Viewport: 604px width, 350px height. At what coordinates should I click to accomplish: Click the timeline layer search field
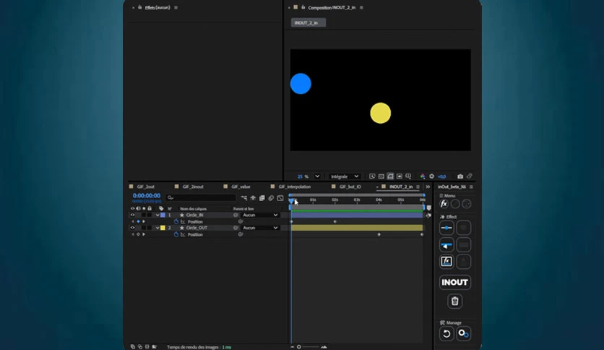click(201, 197)
